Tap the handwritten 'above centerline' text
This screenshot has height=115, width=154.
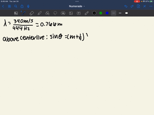point(23,38)
